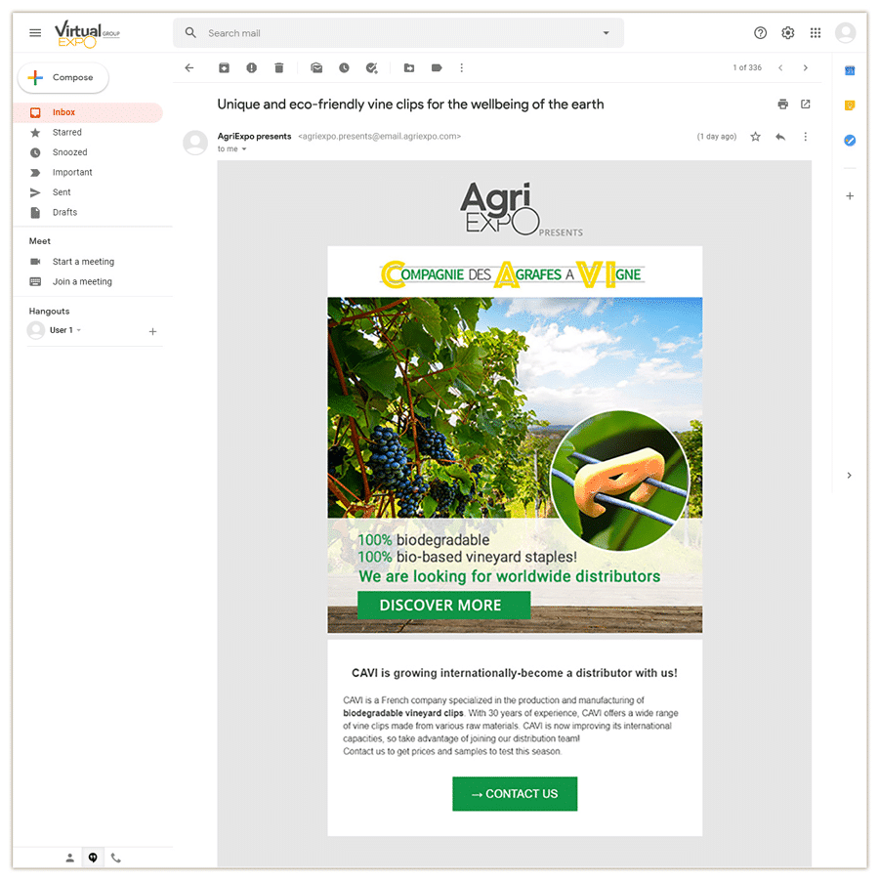Click the DISCOVER MORE button
This screenshot has height=880, width=879.
(443, 605)
